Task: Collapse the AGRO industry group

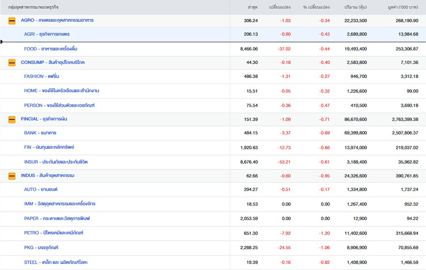Action: (x=12, y=20)
